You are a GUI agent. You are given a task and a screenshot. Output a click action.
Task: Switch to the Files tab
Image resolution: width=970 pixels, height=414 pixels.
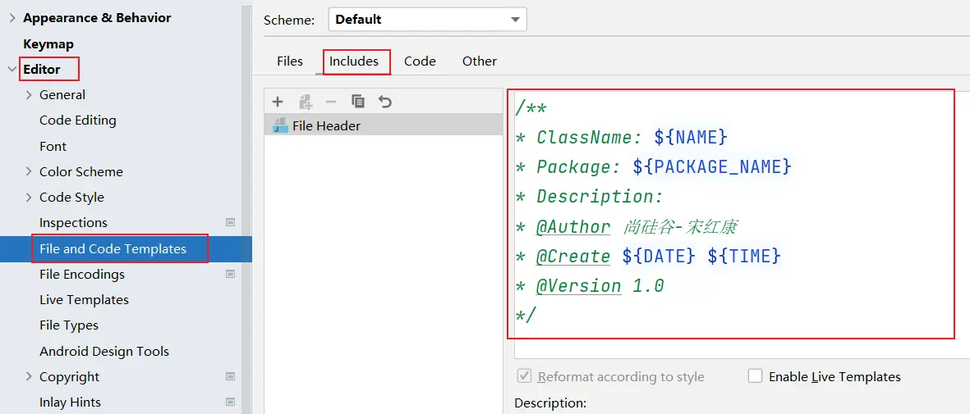[x=290, y=61]
